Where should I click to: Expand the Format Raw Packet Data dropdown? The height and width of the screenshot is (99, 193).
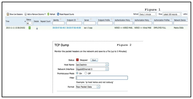pos(98,87)
